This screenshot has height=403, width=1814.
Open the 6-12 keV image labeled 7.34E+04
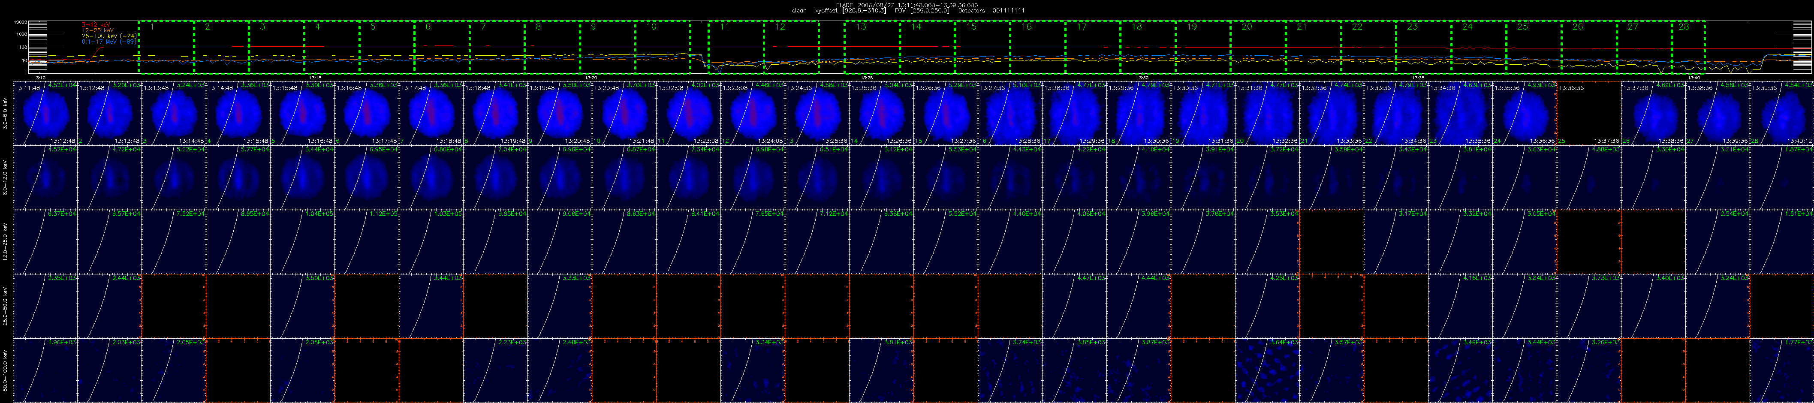(689, 177)
